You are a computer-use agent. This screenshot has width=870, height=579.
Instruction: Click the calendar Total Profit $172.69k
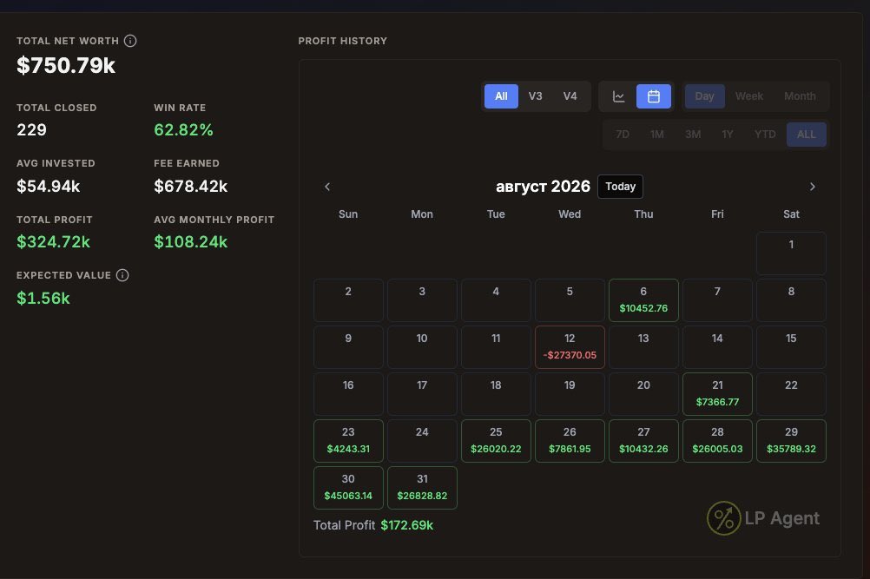point(406,525)
